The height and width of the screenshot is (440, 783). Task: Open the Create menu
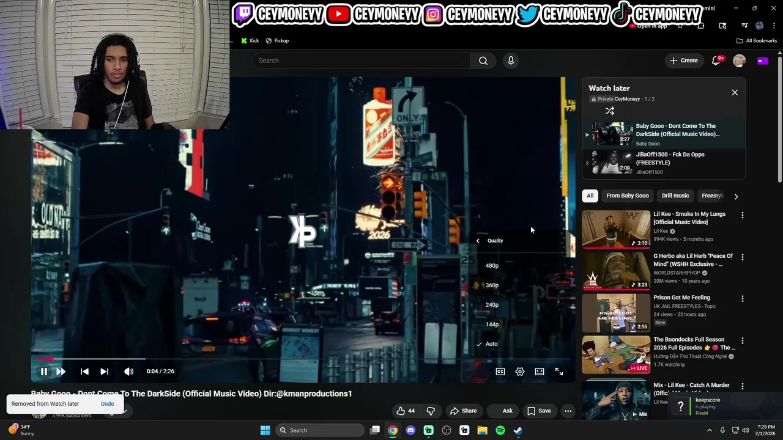click(683, 61)
